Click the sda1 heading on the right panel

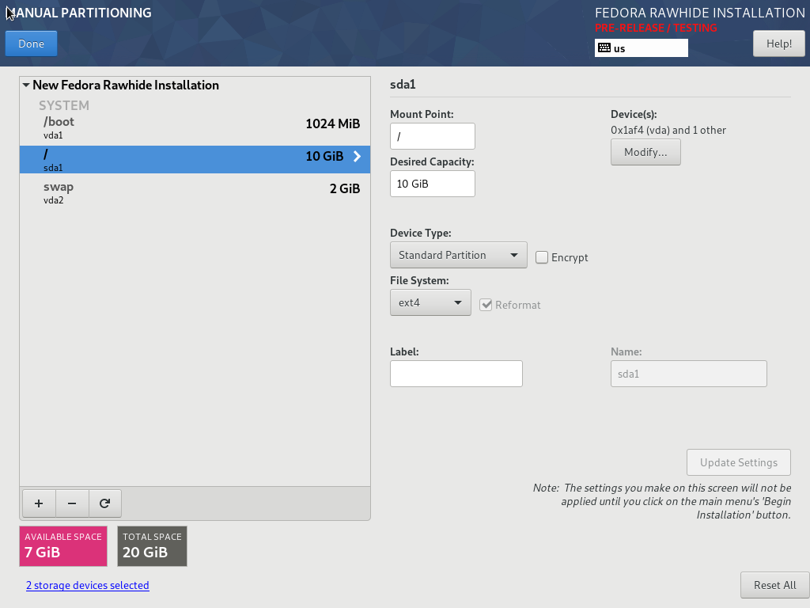pyautogui.click(x=403, y=84)
